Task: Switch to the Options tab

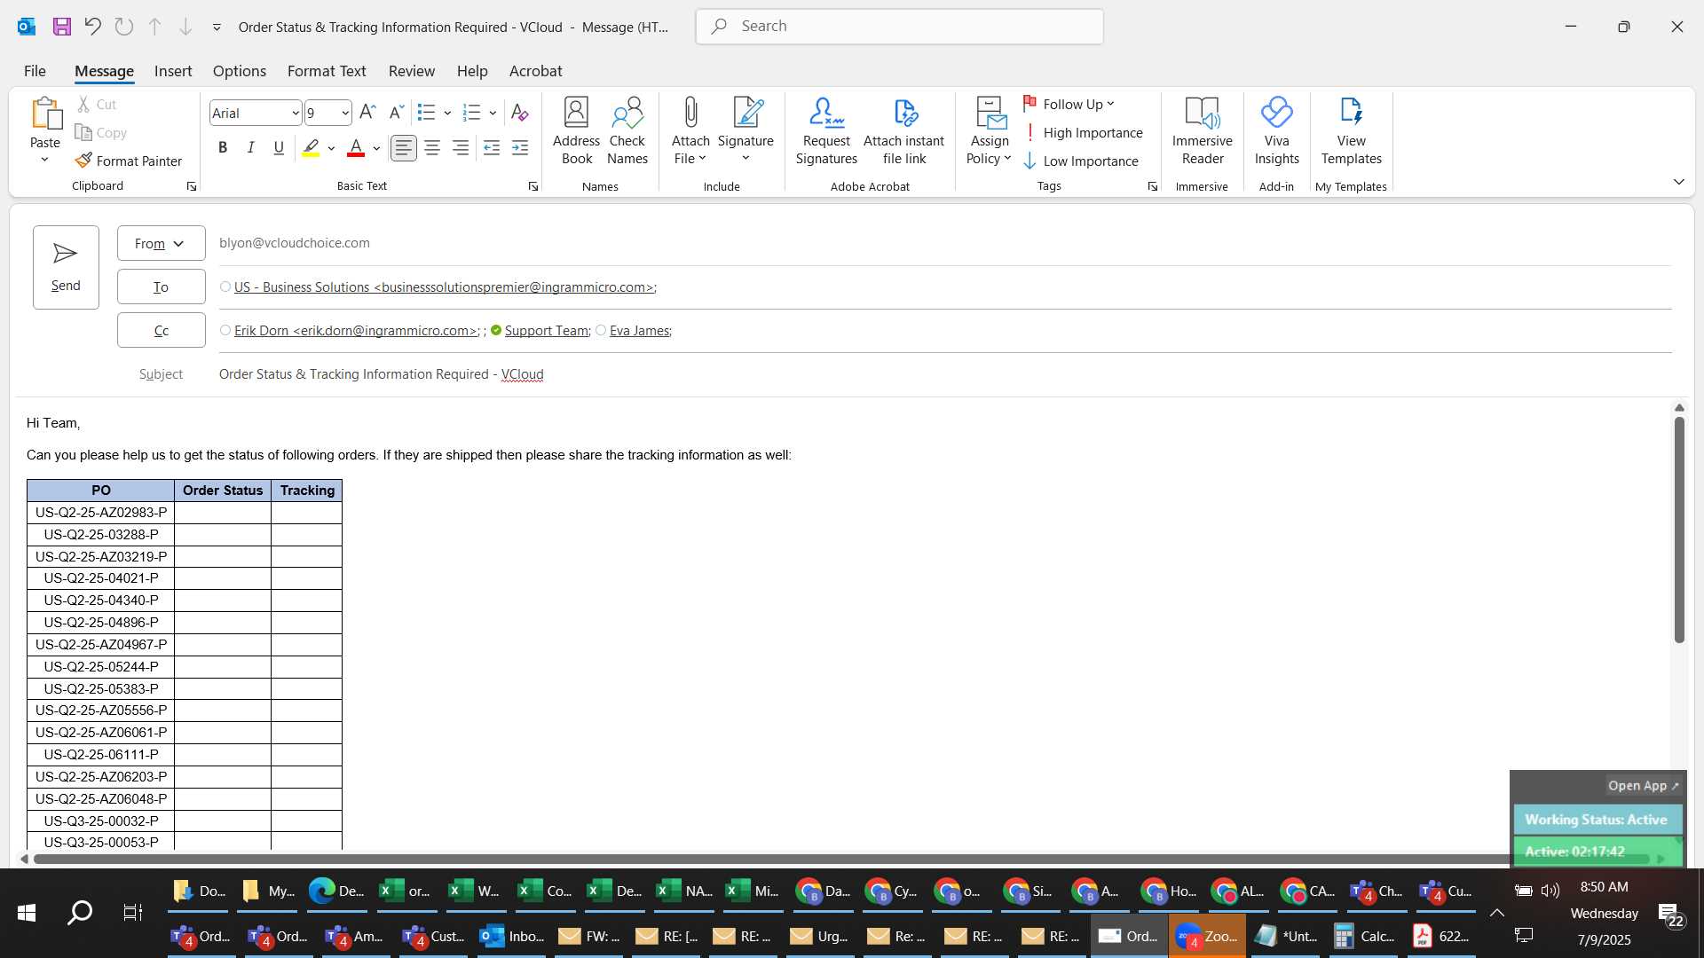Action: click(x=239, y=71)
